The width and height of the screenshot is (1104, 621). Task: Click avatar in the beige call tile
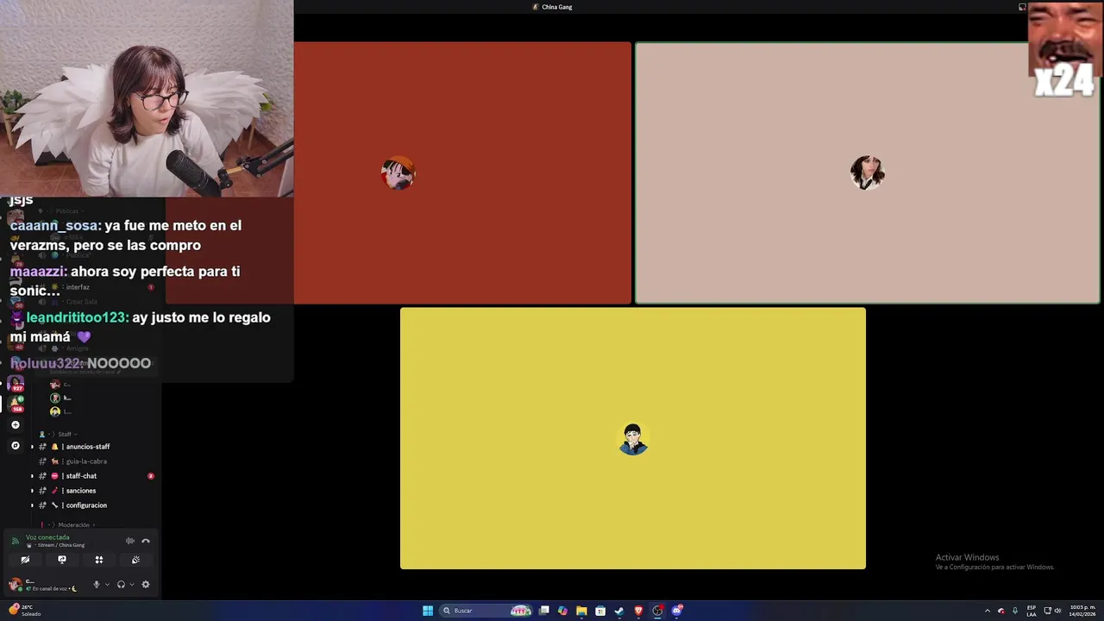[x=868, y=172]
